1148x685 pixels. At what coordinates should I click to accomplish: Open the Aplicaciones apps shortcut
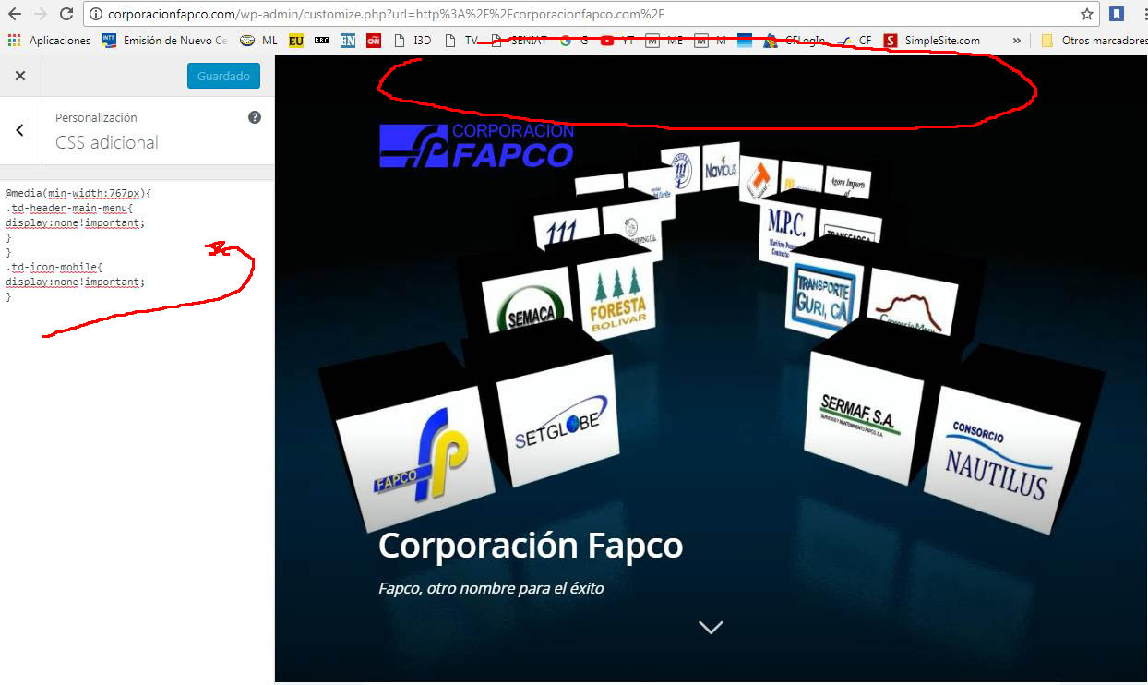49,41
